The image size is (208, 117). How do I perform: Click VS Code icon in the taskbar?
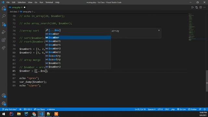click(x=41, y=114)
